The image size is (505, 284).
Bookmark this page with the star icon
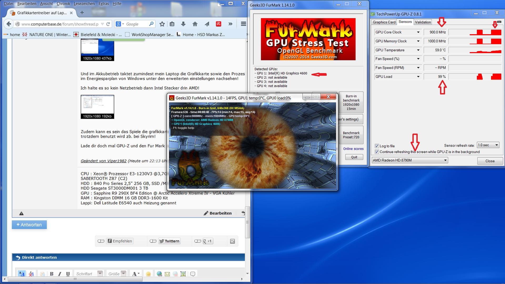pos(162,24)
